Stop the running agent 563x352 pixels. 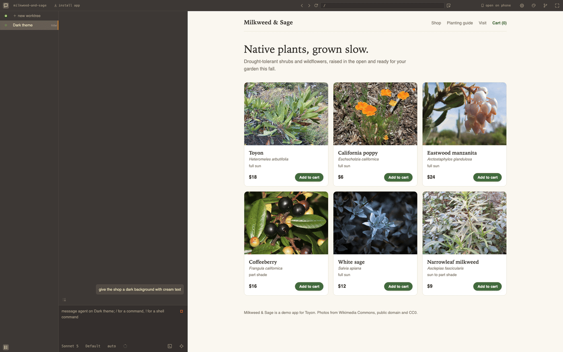(181, 311)
